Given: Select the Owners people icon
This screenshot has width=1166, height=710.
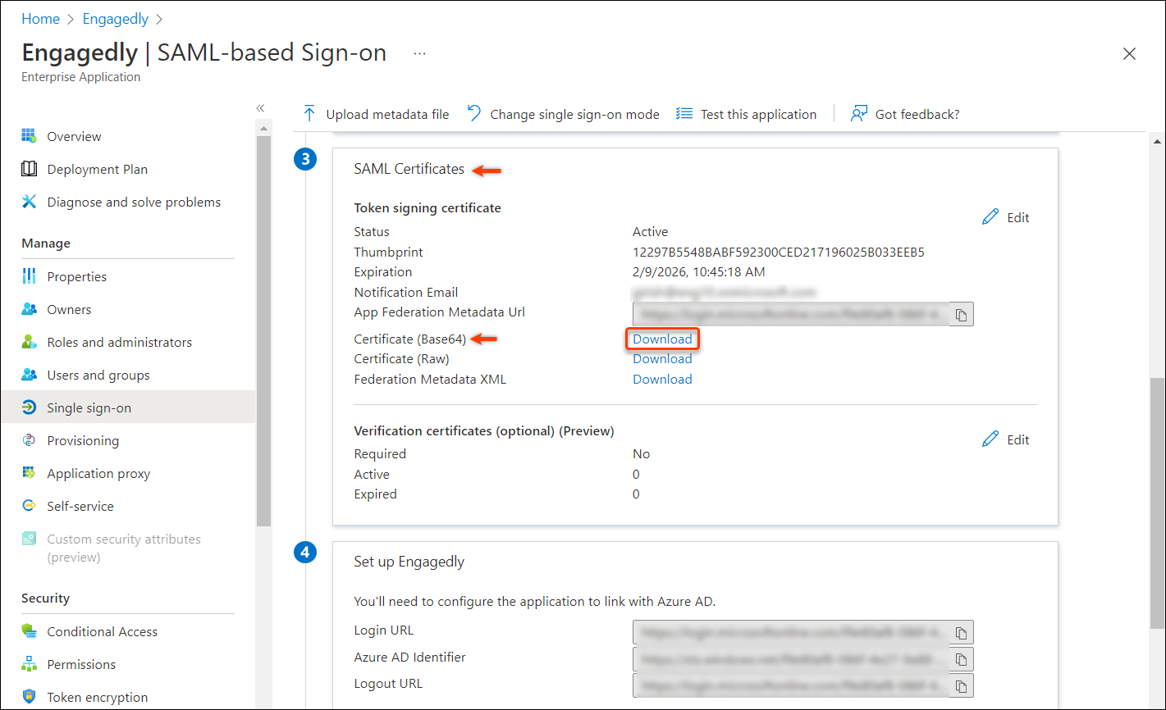Looking at the screenshot, I should coord(30,309).
